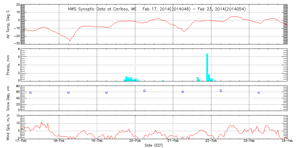Click the "22-Feb" date tick label
Screen dimensions: 296x148
(211, 141)
